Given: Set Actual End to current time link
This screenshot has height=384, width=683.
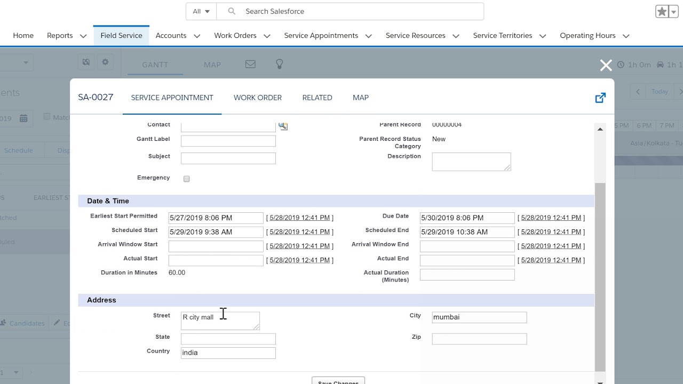Looking at the screenshot, I should 552,260.
